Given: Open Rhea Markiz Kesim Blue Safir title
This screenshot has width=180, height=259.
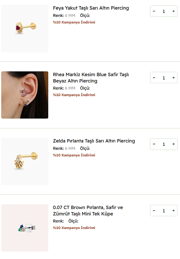Looking at the screenshot, I should (x=91, y=78).
